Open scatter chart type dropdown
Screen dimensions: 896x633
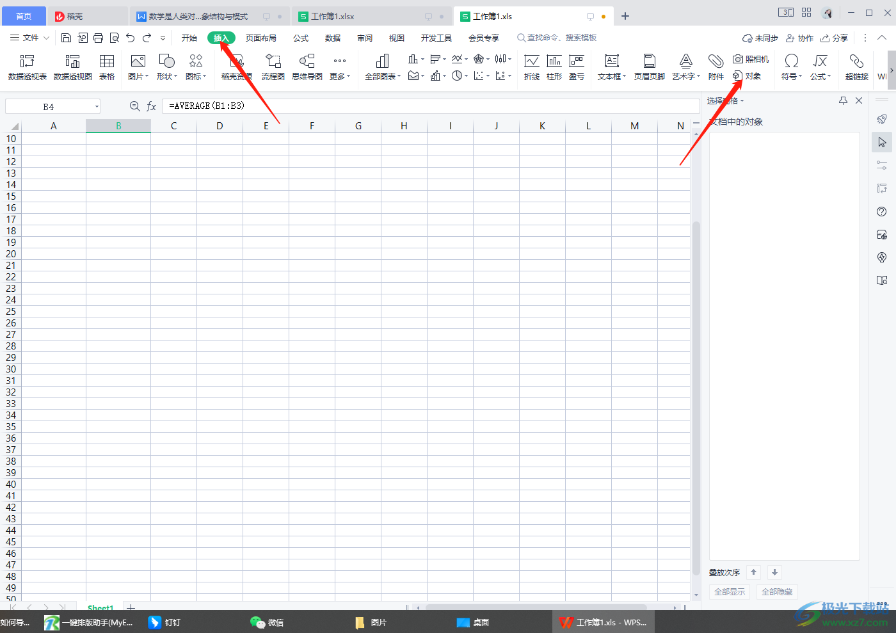click(481, 76)
